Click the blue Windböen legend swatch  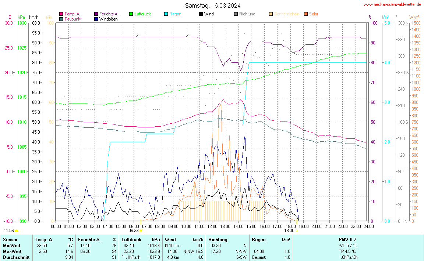96,19
